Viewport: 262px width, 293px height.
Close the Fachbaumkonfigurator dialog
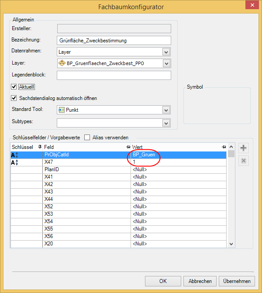pos(251,6)
